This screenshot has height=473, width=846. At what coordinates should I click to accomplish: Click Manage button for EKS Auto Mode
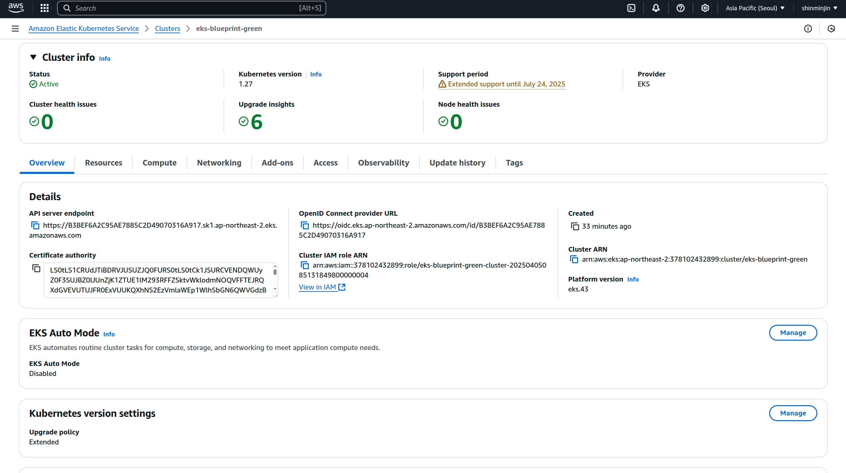tap(793, 333)
